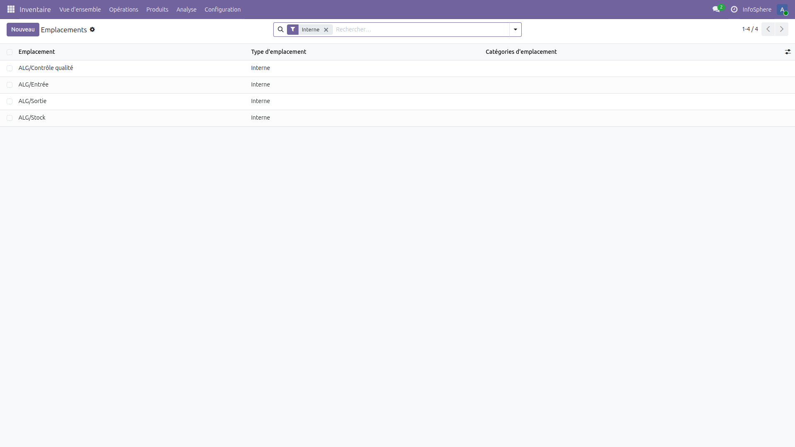This screenshot has width=795, height=447.
Task: Open the Configuration menu
Action: (x=222, y=9)
